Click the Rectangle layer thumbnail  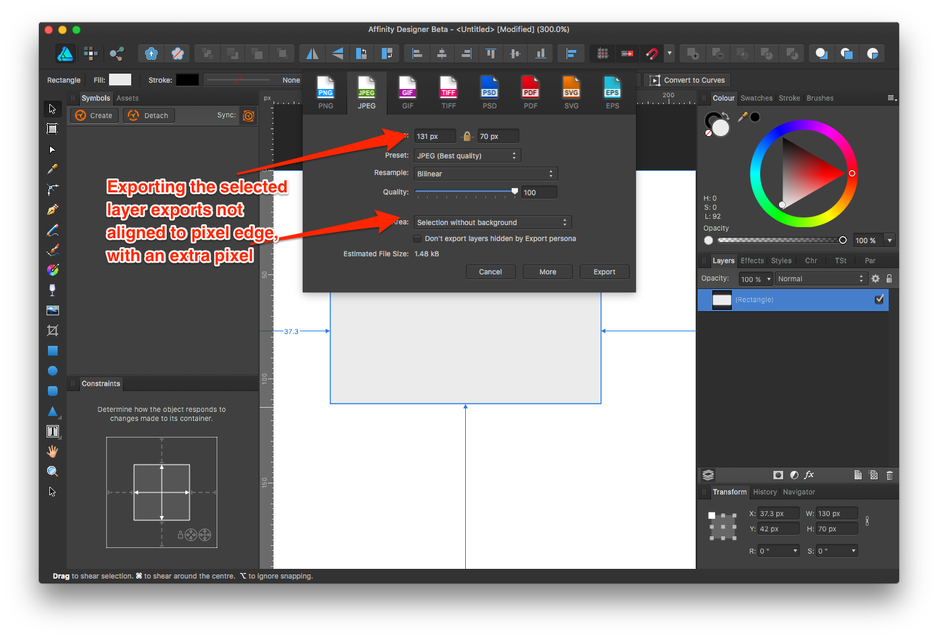722,300
